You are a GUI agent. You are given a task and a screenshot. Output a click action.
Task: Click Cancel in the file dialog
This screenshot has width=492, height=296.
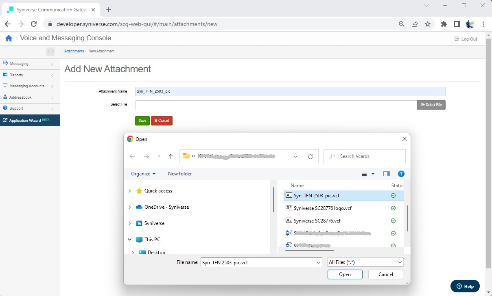(x=386, y=274)
